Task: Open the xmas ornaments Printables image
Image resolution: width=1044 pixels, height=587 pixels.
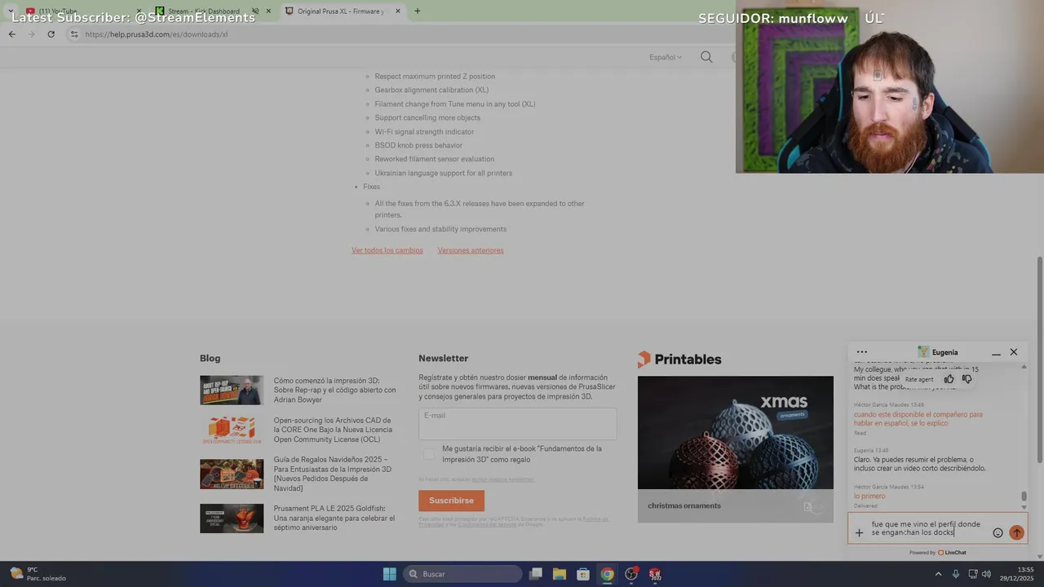Action: tap(735, 432)
